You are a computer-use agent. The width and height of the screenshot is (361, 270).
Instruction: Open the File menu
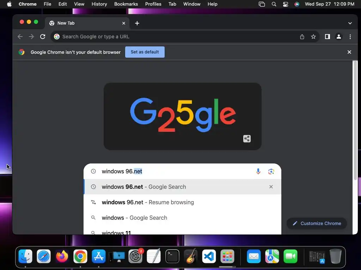pos(48,4)
